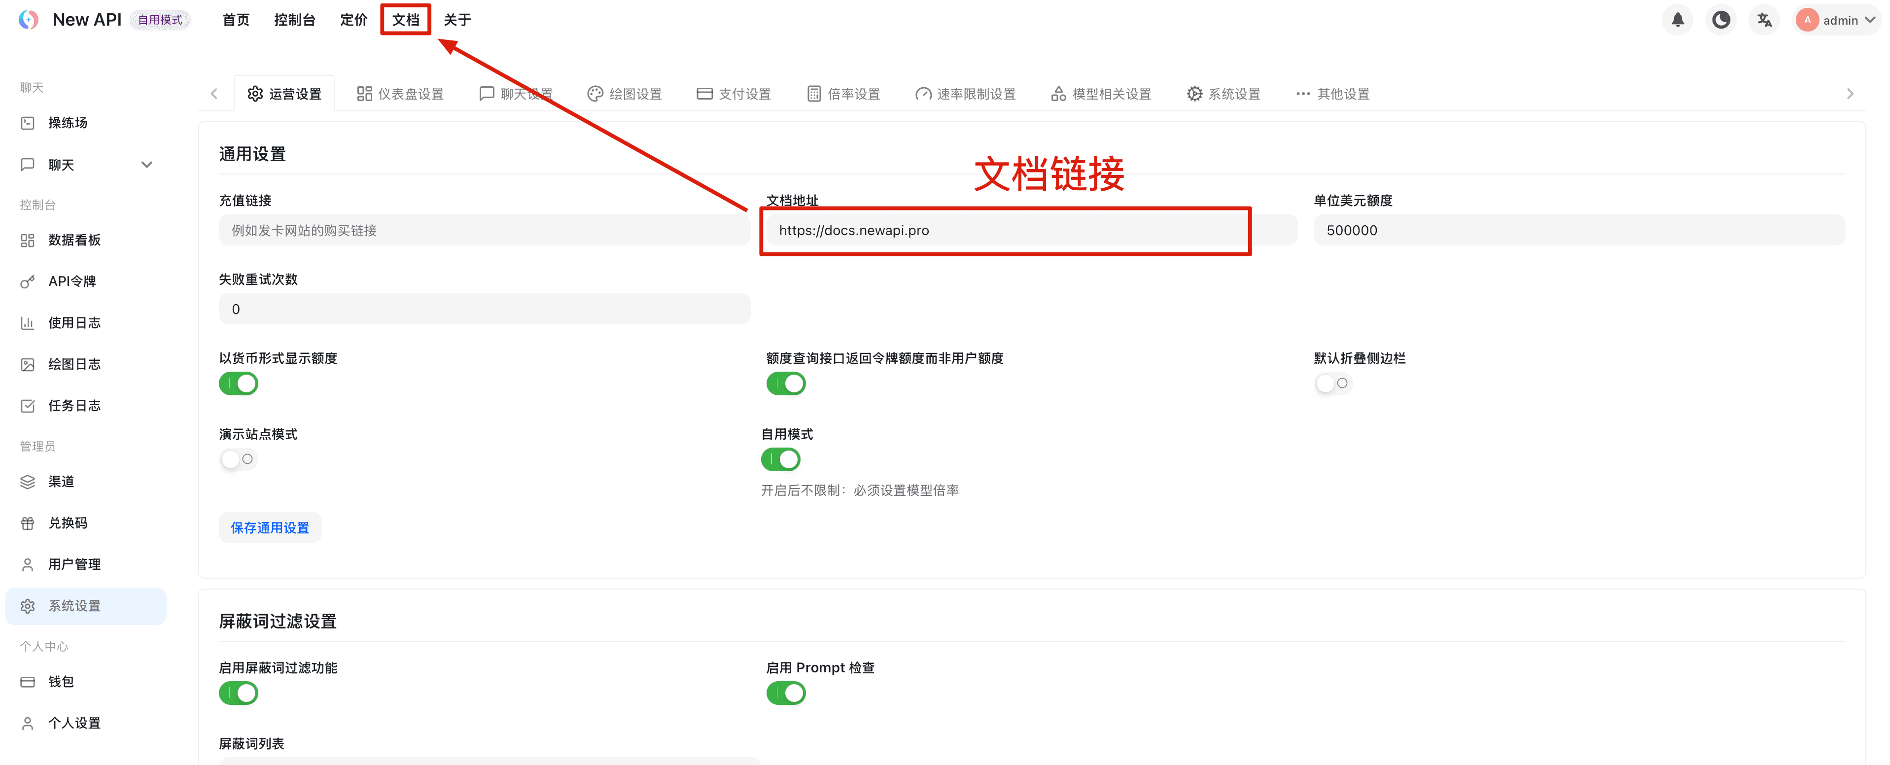Click the notification bell icon

point(1677,20)
